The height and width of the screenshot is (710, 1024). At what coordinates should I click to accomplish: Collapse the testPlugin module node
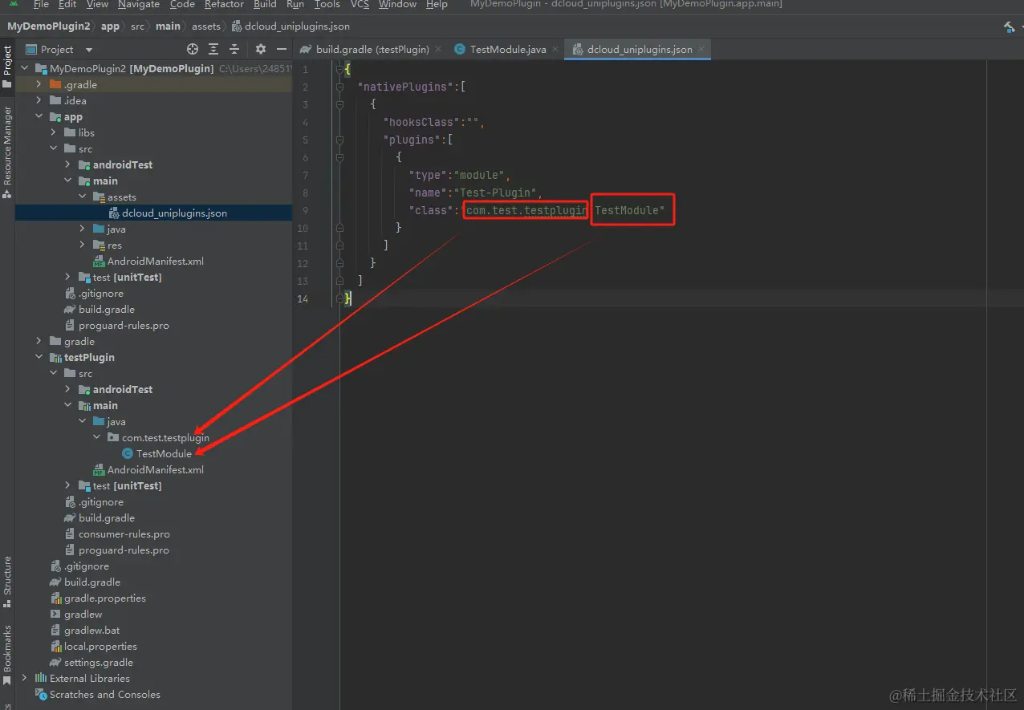[39, 357]
